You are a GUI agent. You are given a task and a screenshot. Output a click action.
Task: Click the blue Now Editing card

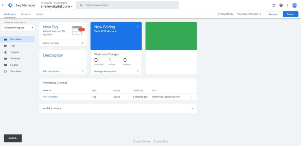click(x=116, y=36)
